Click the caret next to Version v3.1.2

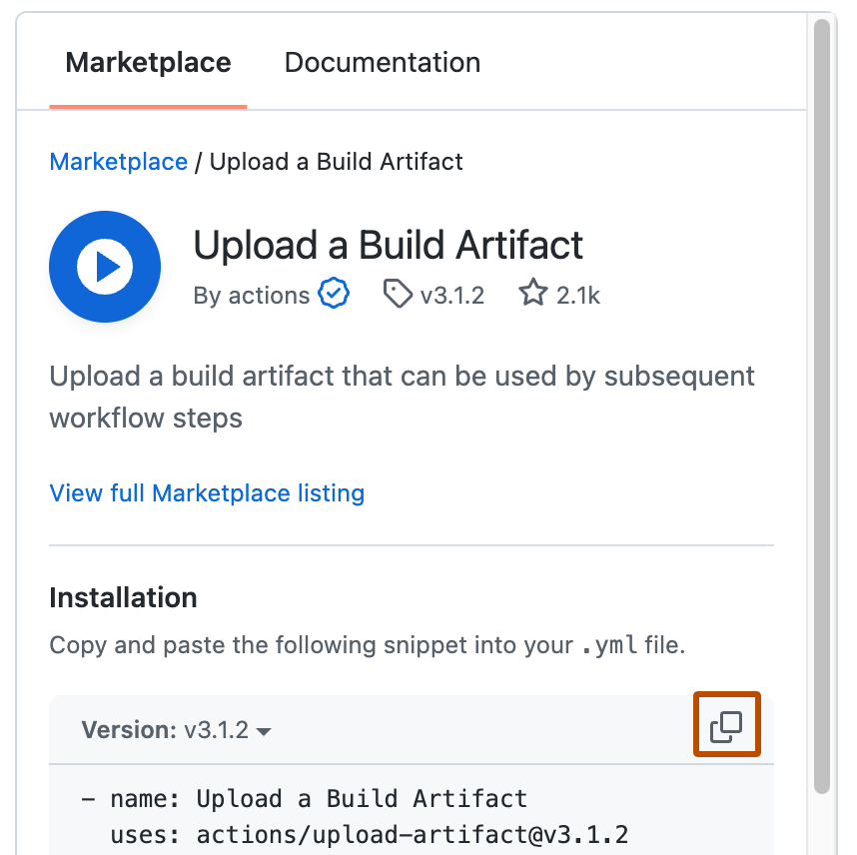coord(263,730)
